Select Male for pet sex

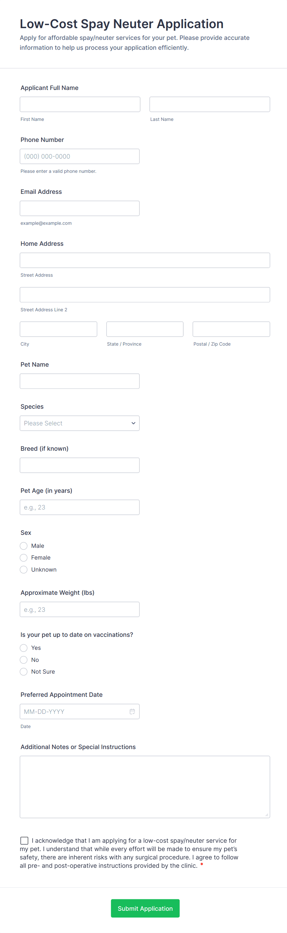[x=24, y=546]
